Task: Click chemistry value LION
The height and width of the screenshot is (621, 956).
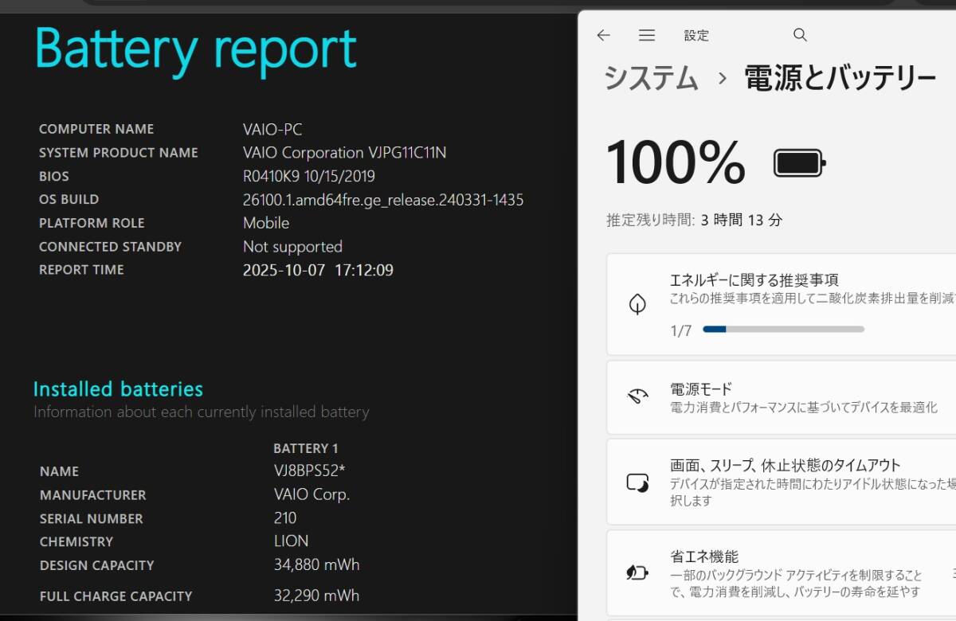Action: (x=291, y=541)
